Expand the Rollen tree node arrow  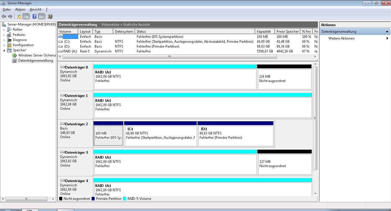[4, 30]
